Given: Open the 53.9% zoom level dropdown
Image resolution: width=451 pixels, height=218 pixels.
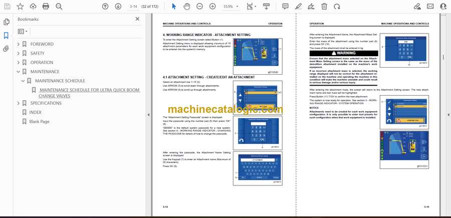Looking at the screenshot, I should coord(231,7).
